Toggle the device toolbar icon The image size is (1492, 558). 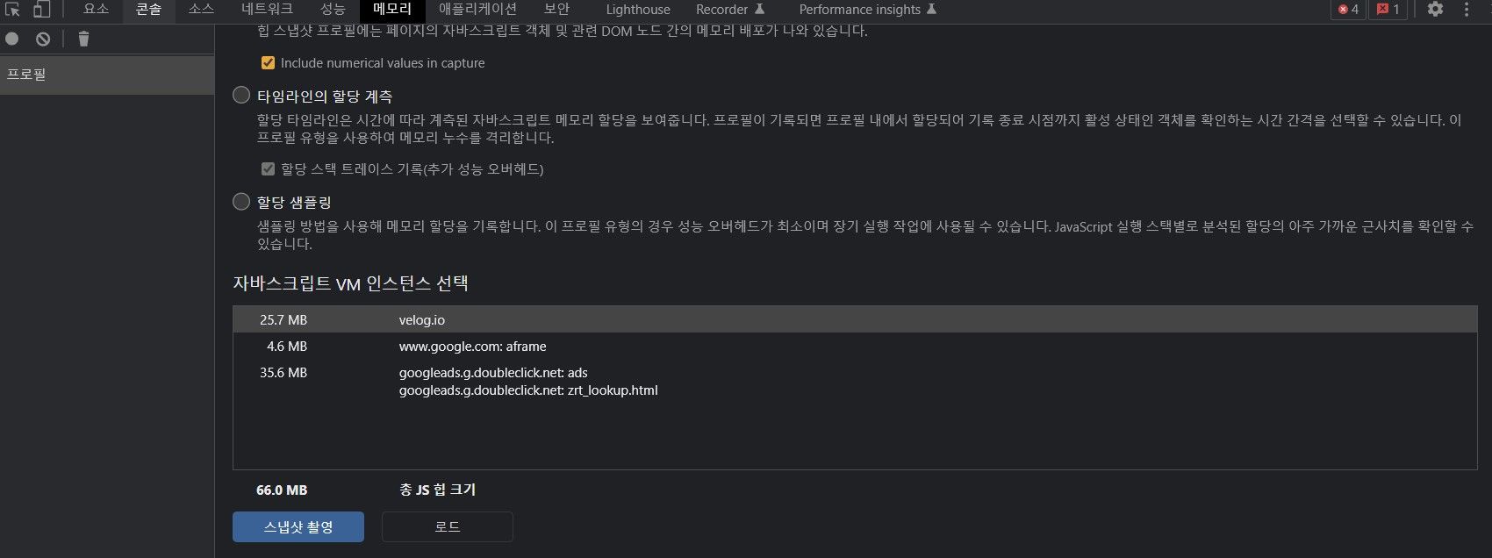click(41, 10)
